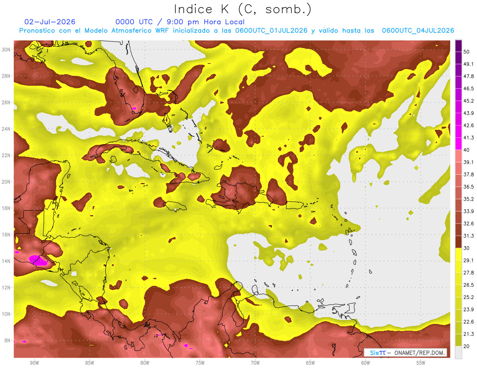Click the latitude axis label "24N"

point(6,129)
